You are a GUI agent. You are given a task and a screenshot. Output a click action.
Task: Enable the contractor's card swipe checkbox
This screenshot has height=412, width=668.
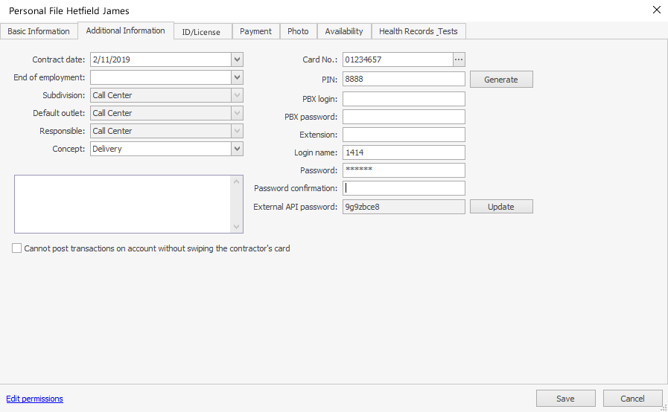(17, 248)
